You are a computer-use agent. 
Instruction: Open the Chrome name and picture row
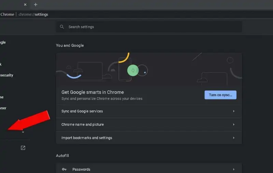[x=149, y=124]
